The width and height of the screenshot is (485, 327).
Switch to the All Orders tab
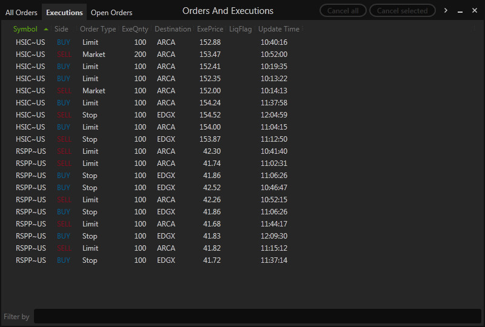click(x=21, y=13)
